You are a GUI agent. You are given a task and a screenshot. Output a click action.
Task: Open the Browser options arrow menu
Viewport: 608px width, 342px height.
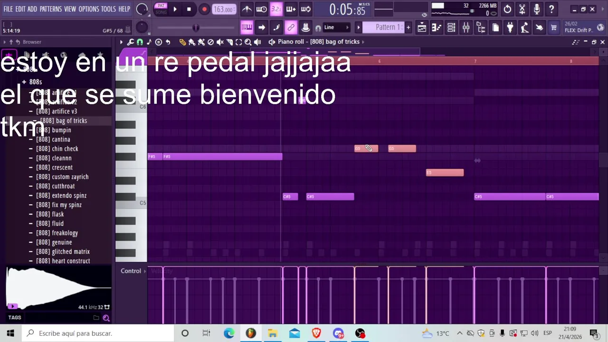click(x=4, y=42)
